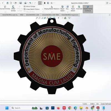Undo the last action
111x111 pixels.
[30, 3]
